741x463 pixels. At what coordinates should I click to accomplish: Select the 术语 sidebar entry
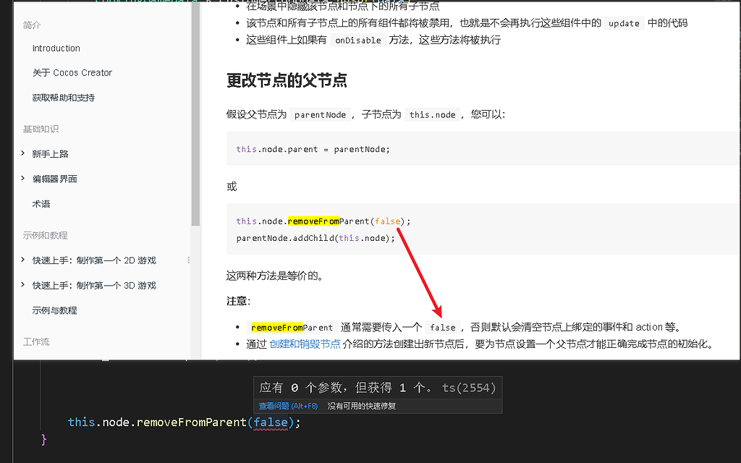(41, 204)
